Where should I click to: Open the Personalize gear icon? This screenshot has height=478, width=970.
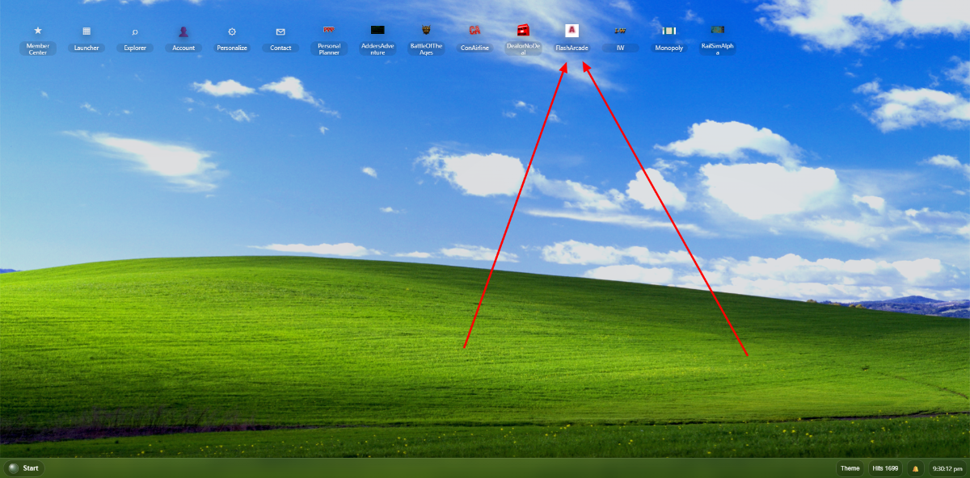(232, 31)
